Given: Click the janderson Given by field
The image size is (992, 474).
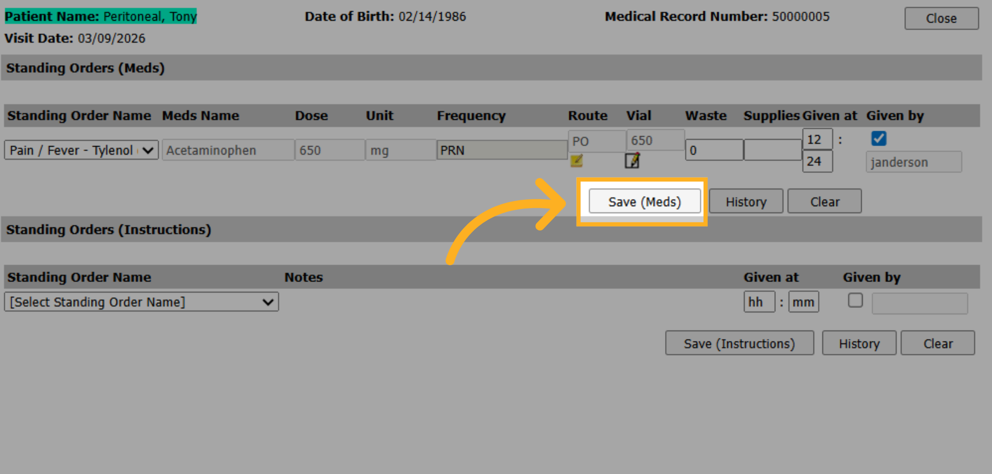Looking at the screenshot, I should coord(914,162).
